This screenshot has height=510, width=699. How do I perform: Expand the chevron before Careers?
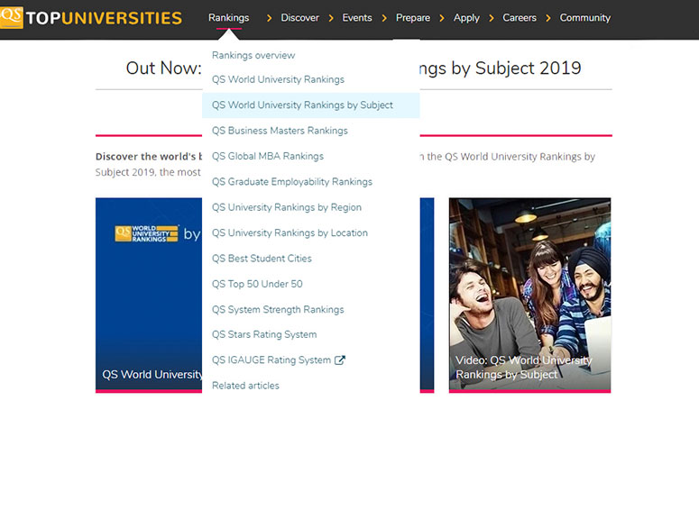click(492, 18)
